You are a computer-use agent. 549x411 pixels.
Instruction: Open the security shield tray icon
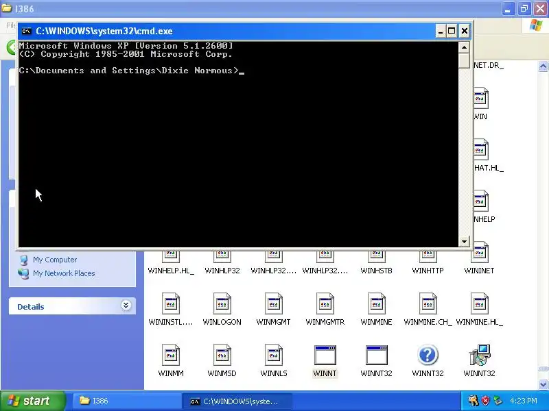(485, 401)
